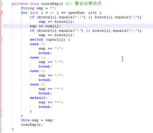Collapse the crateExp() method fold marker
This screenshot has width=153, height=133.
point(1,4)
